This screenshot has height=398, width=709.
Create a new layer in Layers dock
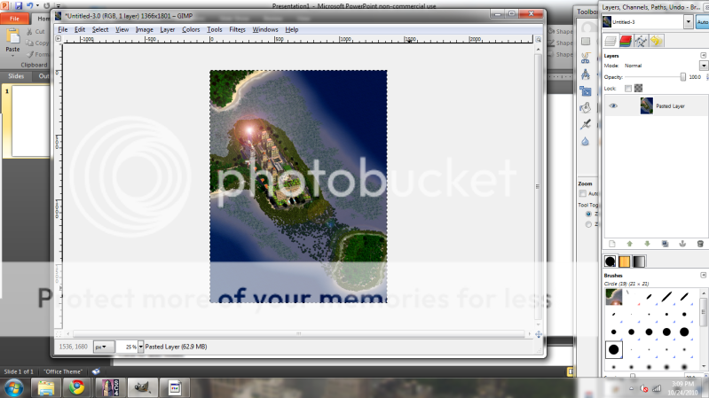(x=611, y=244)
